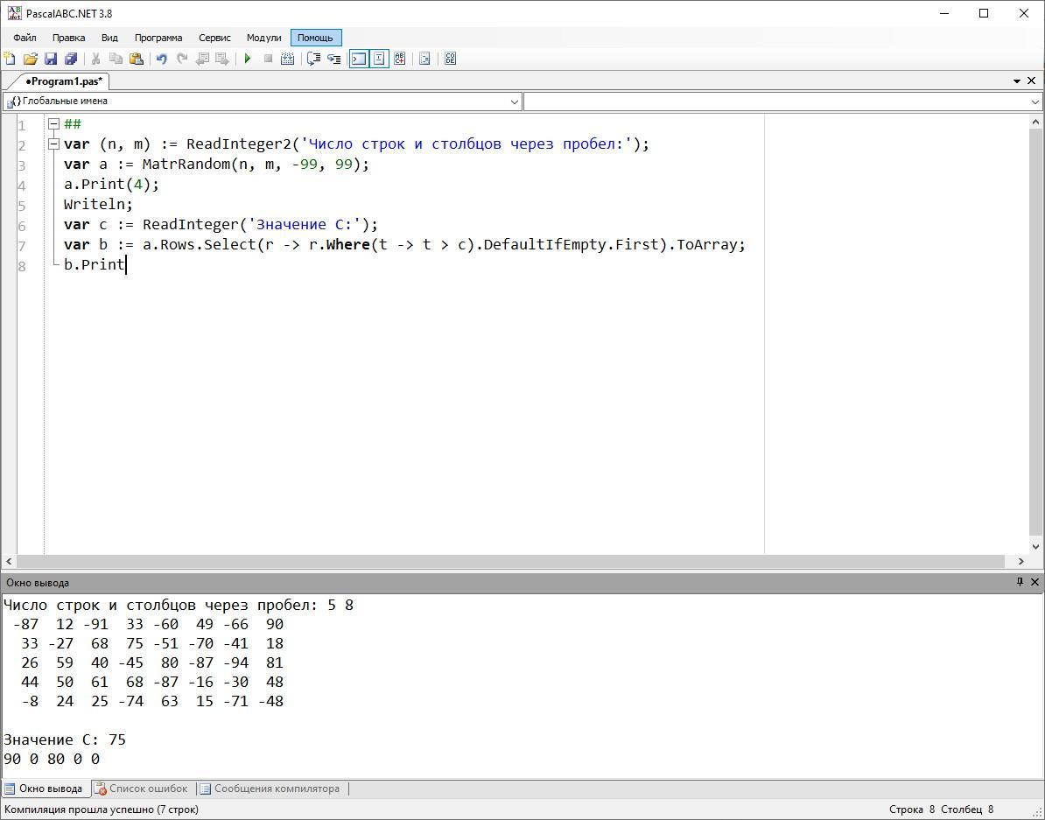The image size is (1045, 820).
Task: Click the Step Over debug icon
Action: click(x=313, y=59)
